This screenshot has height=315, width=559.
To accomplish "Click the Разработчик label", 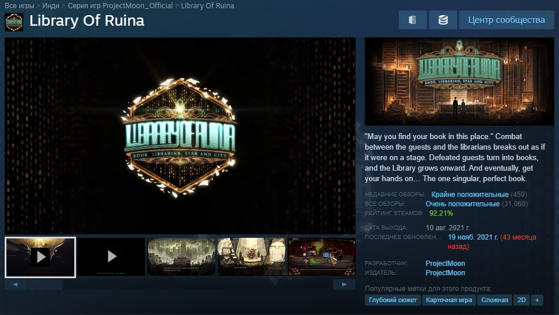I will [x=386, y=264].
